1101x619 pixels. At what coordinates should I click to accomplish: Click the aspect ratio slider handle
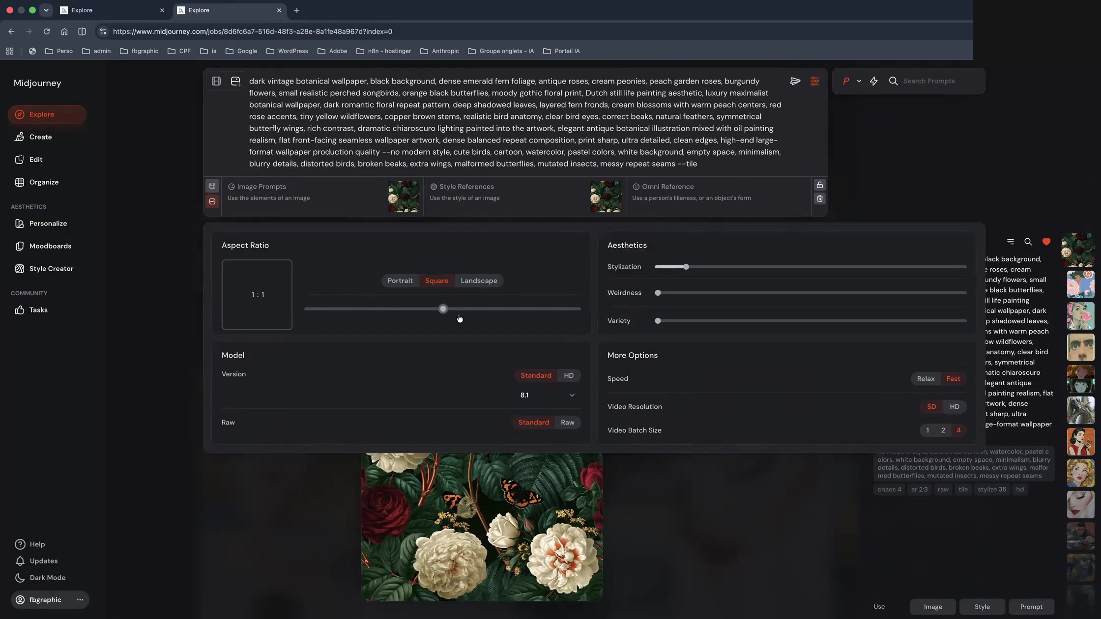coord(443,309)
